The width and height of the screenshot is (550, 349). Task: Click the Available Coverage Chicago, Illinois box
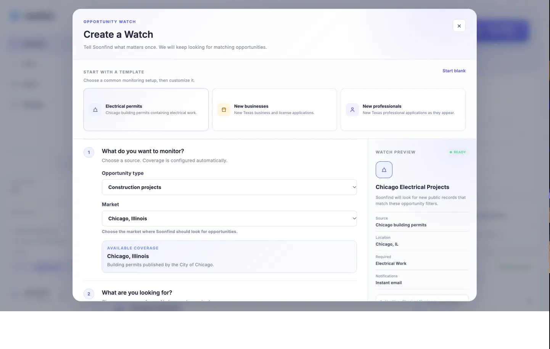coord(229,257)
